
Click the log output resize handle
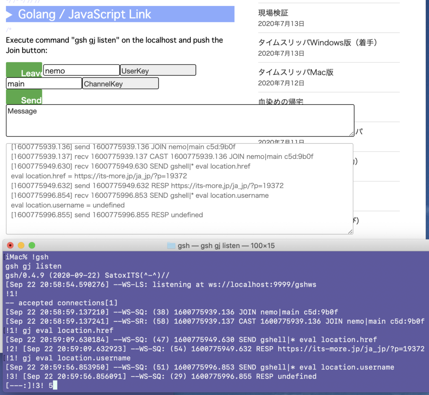tap(350, 231)
